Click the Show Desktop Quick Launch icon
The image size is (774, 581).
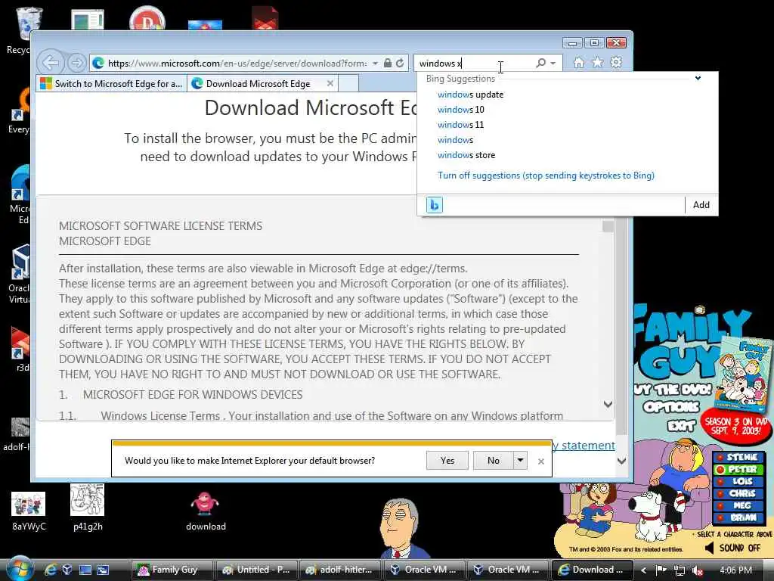[x=85, y=570]
